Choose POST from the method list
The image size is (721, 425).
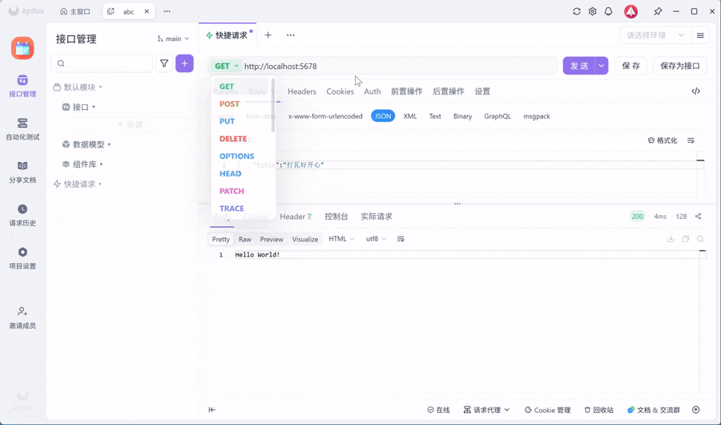tap(229, 103)
